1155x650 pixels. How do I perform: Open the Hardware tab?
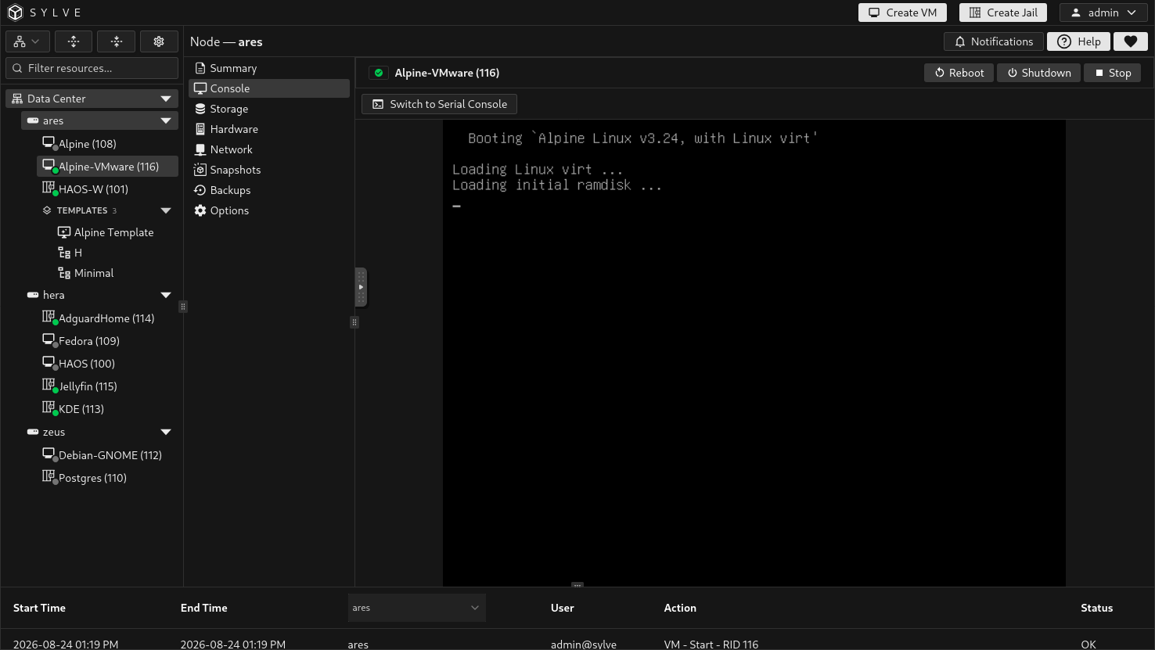[269, 129]
